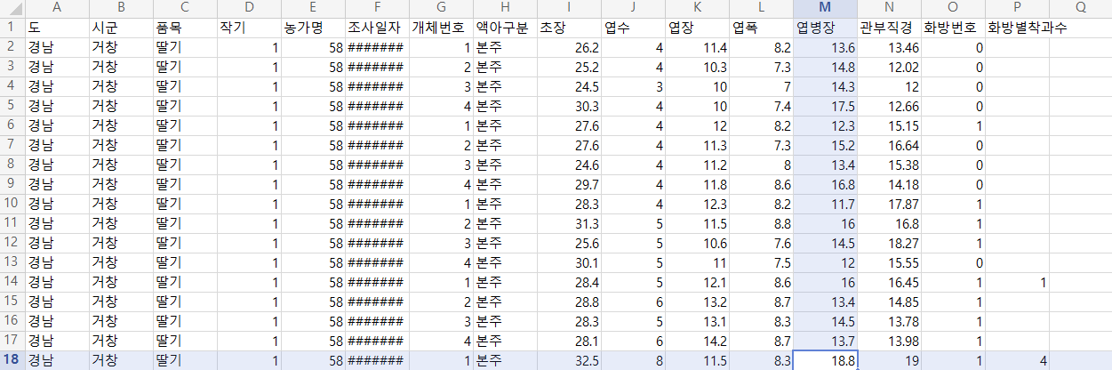This screenshot has width=1112, height=370.
Task: Select column Q header
Action: 1080,8
